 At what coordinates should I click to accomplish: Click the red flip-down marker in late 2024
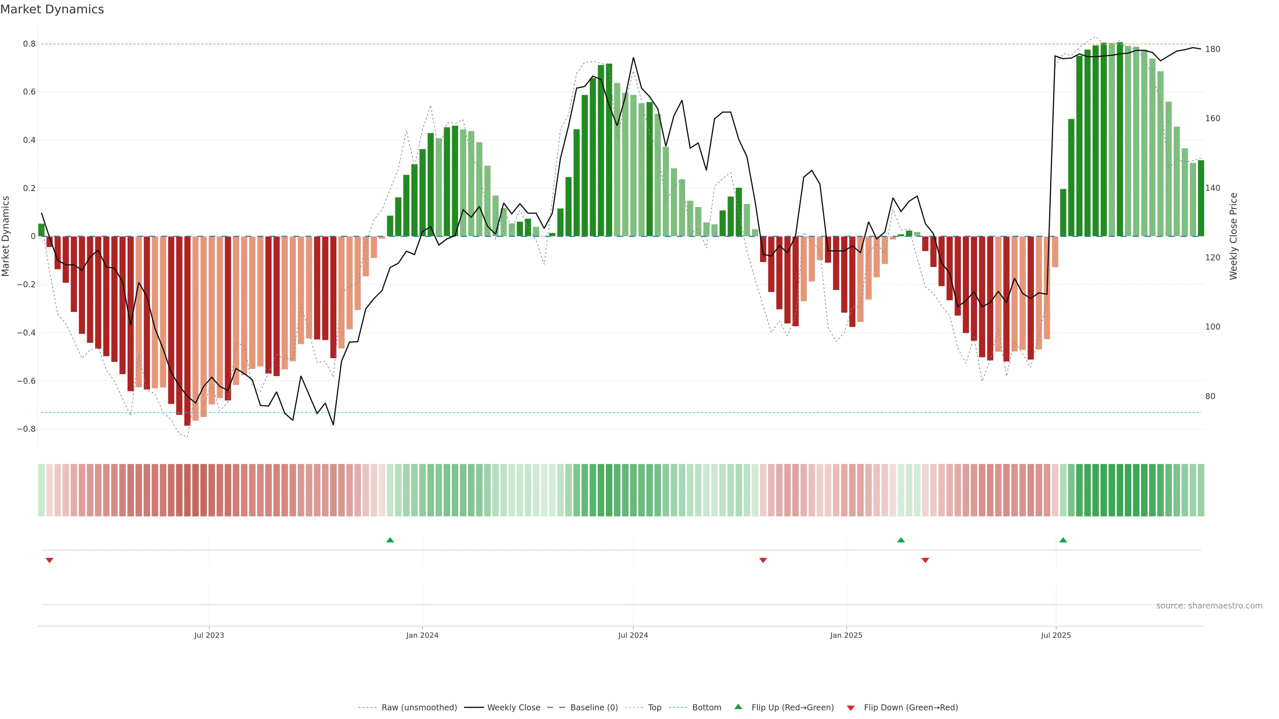click(x=763, y=560)
